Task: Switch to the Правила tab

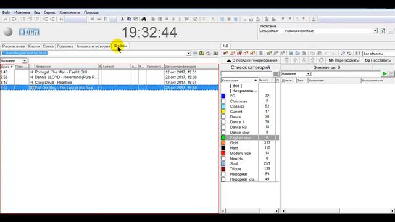Action: click(65, 46)
